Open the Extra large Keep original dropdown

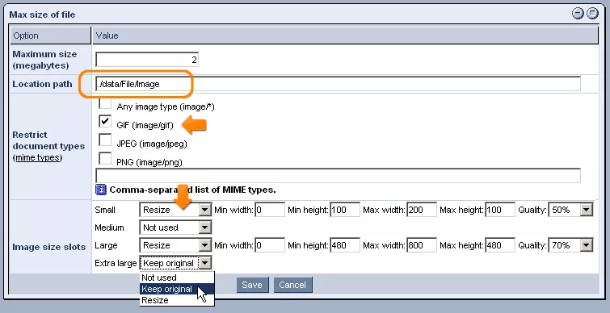click(x=175, y=263)
